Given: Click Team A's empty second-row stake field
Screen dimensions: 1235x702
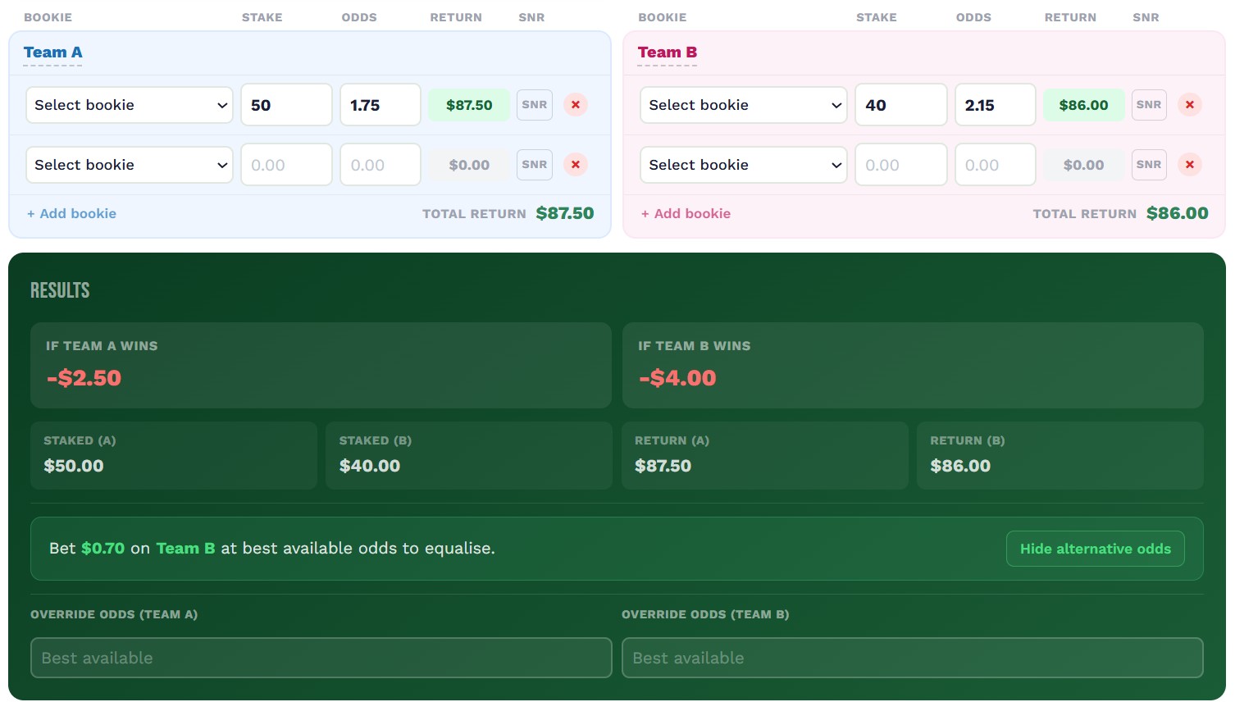Looking at the screenshot, I should (286, 165).
